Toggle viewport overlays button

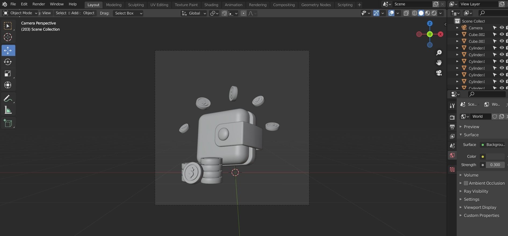pyautogui.click(x=391, y=13)
